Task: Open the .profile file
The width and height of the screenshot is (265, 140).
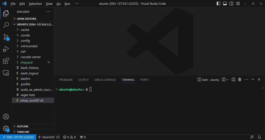Action: [33, 84]
